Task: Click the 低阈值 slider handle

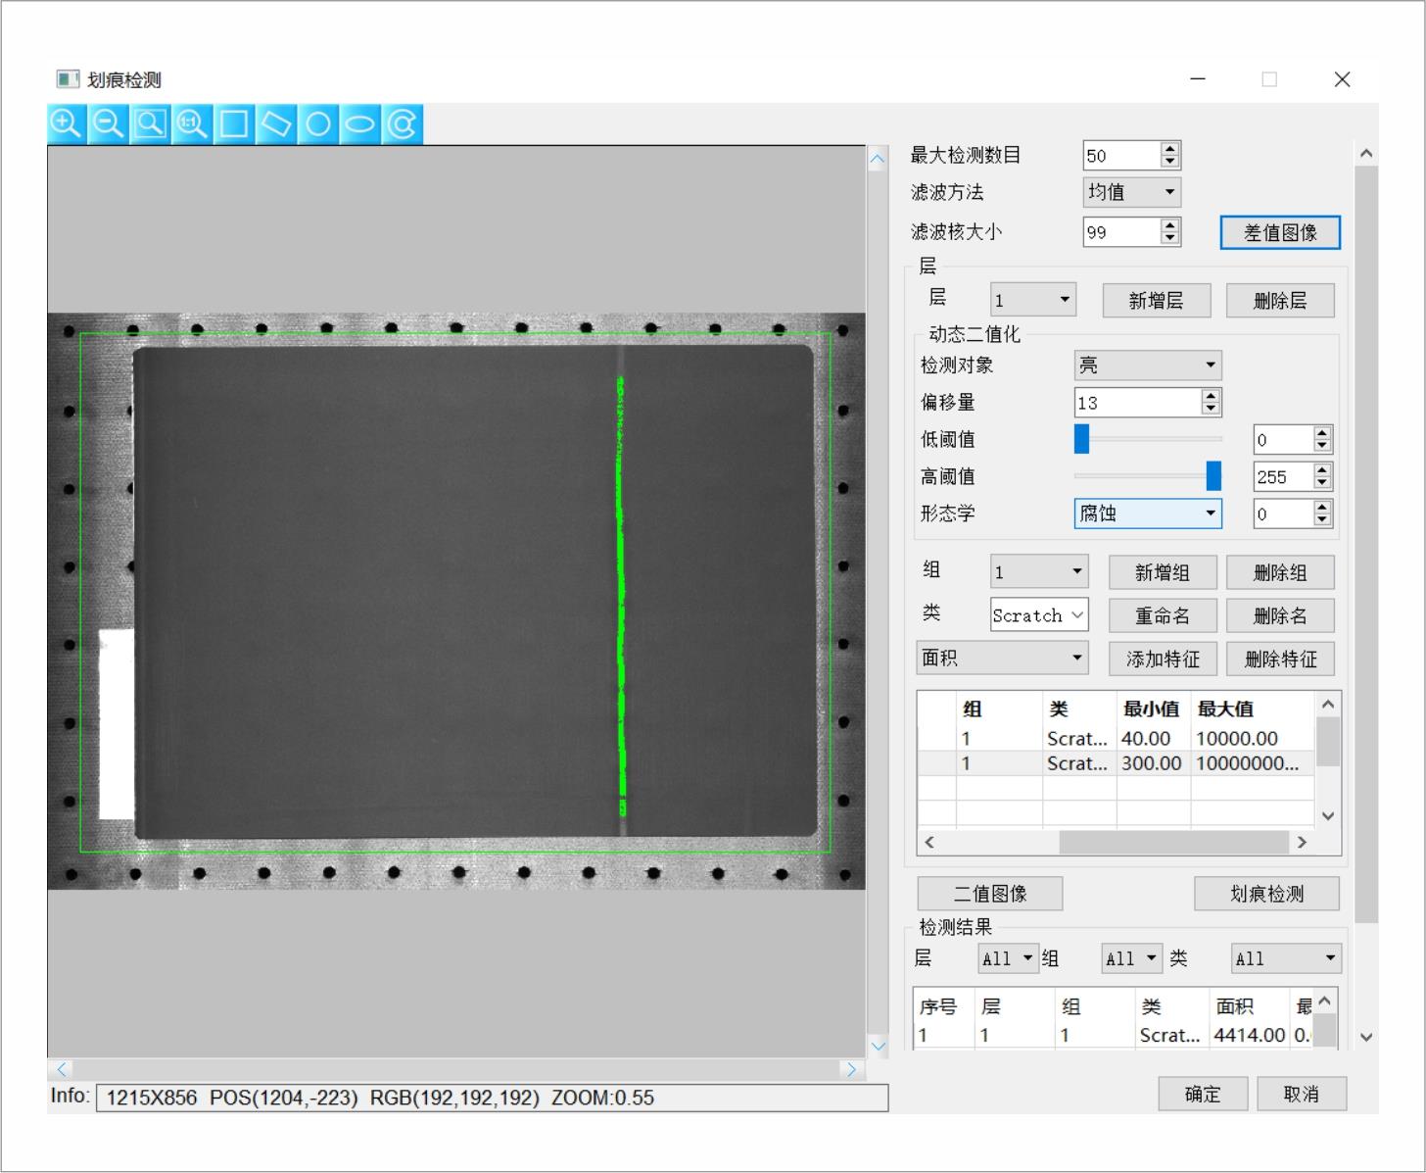Action: click(1081, 439)
